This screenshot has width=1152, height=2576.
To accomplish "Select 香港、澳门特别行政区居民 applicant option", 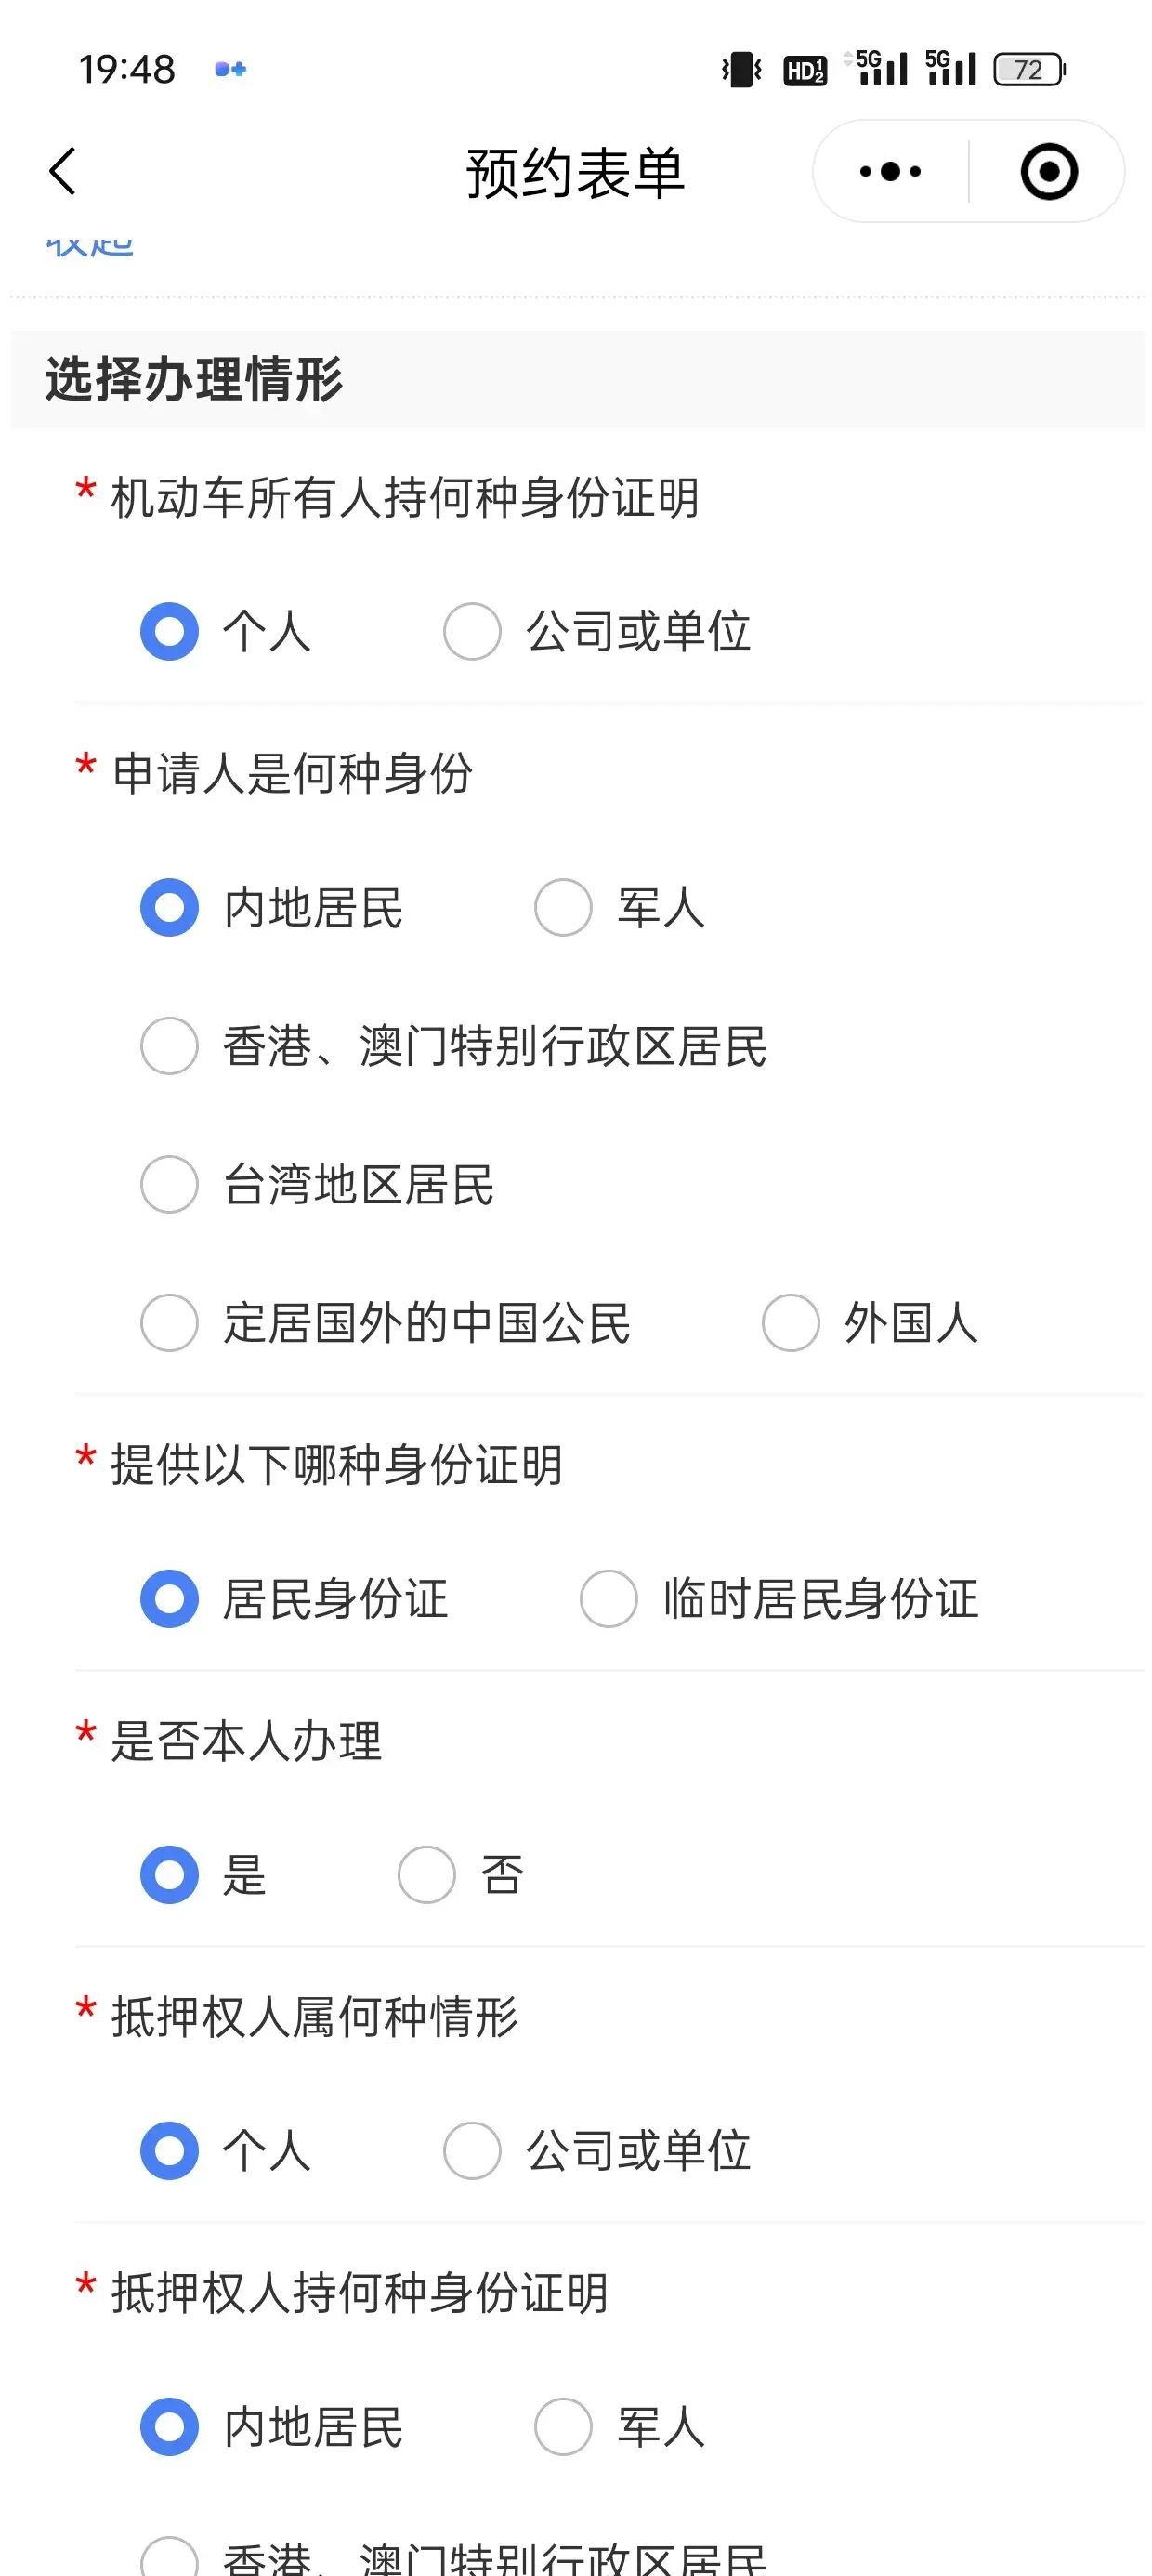I will coord(170,1046).
